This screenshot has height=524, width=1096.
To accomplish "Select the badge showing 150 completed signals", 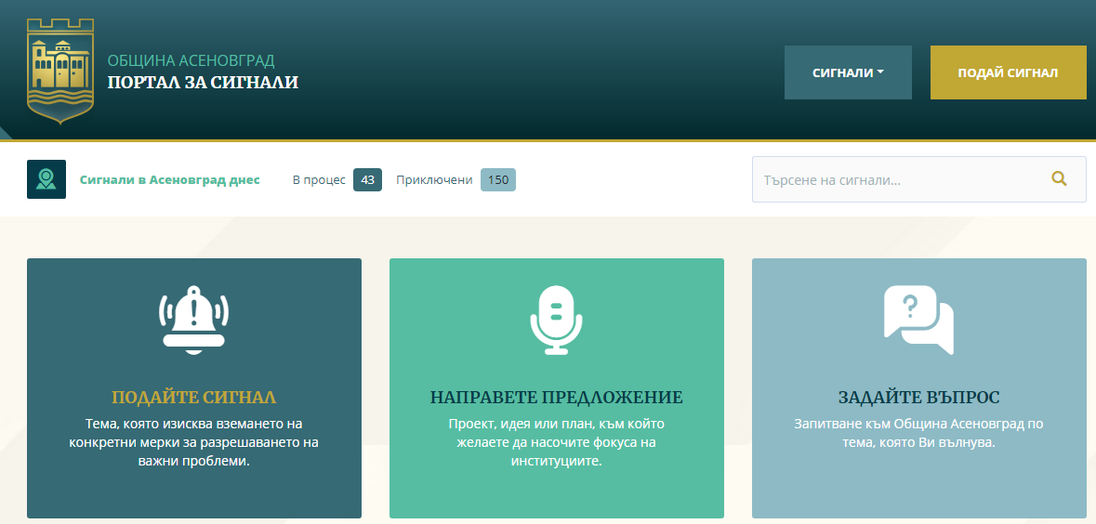I will pyautogui.click(x=498, y=179).
